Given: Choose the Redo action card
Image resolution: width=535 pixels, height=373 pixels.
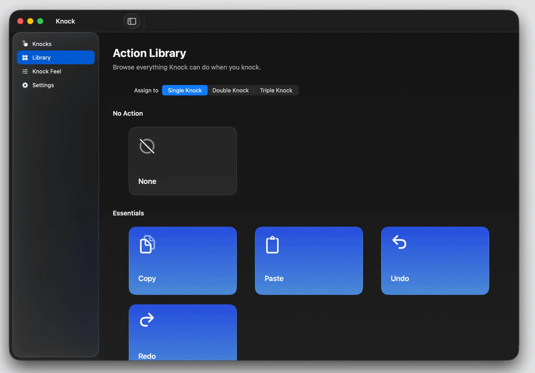Looking at the screenshot, I should (x=183, y=332).
